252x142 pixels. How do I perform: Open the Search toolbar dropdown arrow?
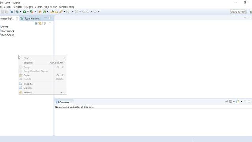[64, 12]
